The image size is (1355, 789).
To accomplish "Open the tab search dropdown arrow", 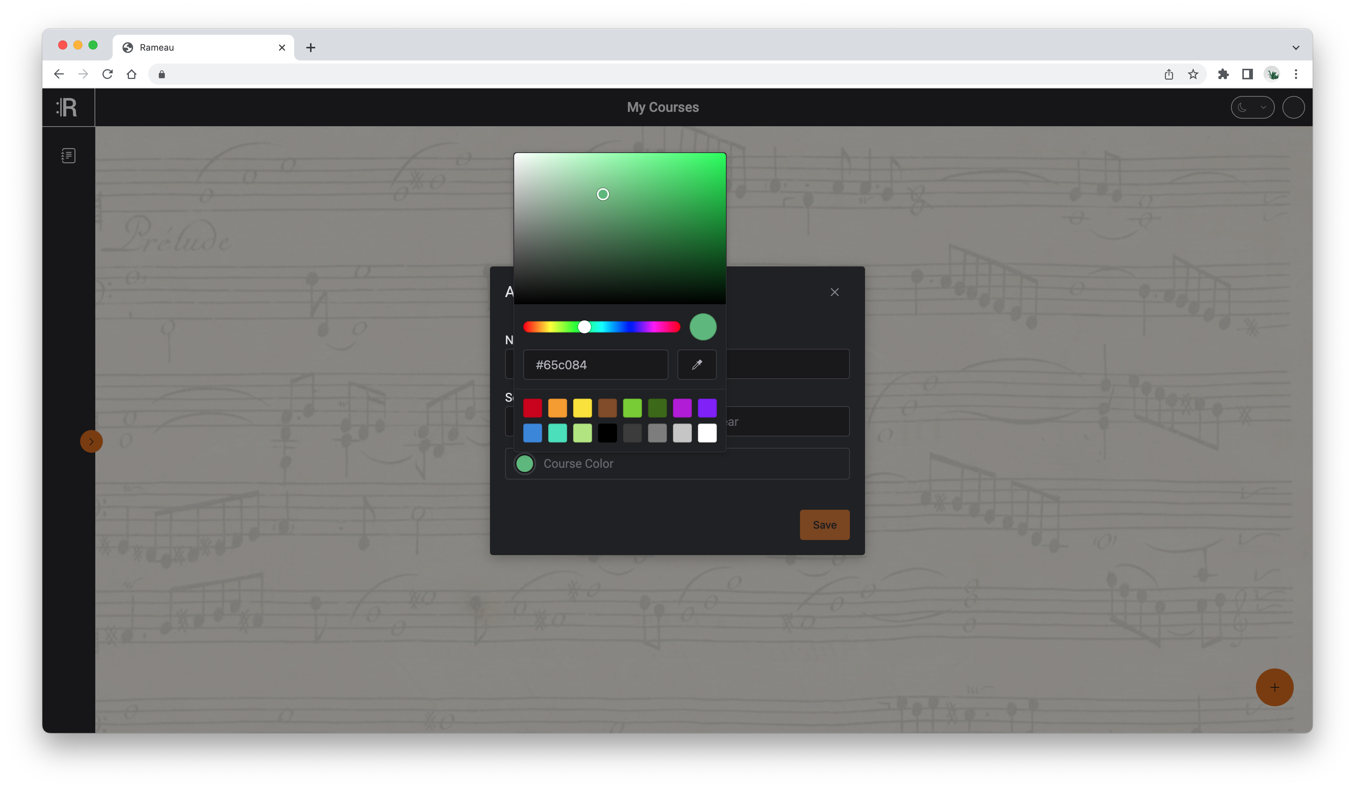I will [1295, 47].
